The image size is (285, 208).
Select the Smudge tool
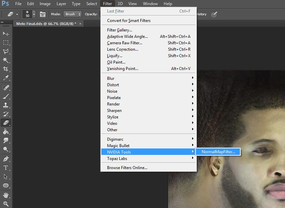[6, 140]
